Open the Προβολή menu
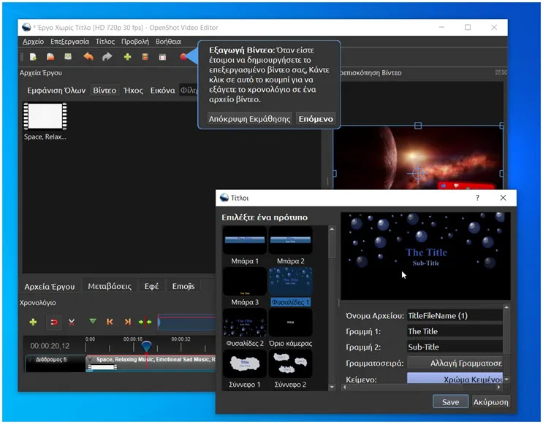The width and height of the screenshot is (543, 424). click(x=135, y=42)
